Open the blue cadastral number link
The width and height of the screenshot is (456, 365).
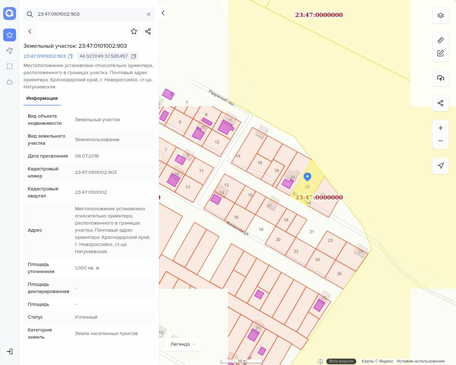click(45, 56)
